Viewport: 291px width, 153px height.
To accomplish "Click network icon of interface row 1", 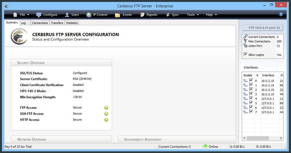I will 246,85.
